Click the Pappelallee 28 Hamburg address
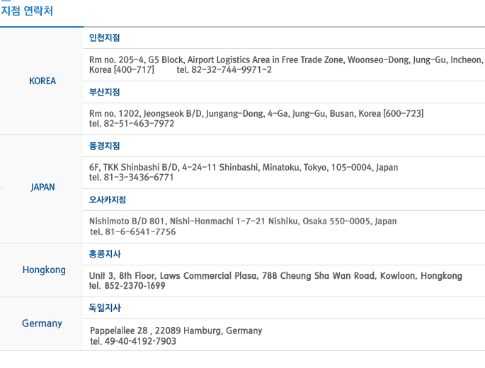 click(176, 330)
